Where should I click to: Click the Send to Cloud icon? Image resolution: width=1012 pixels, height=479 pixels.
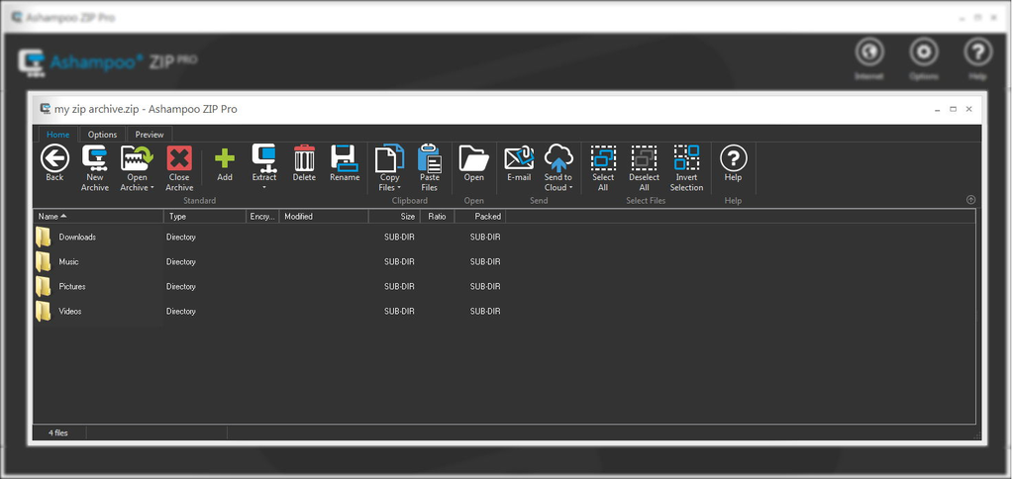[x=558, y=158]
